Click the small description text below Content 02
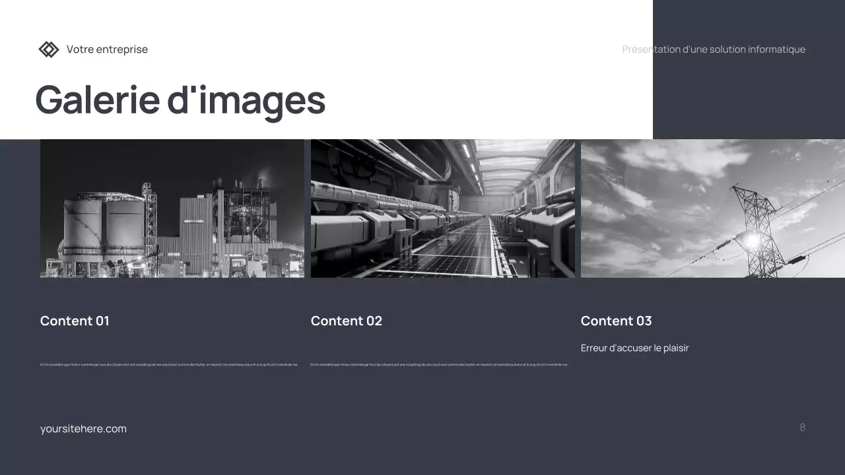This screenshot has height=475, width=845. pos(439,364)
